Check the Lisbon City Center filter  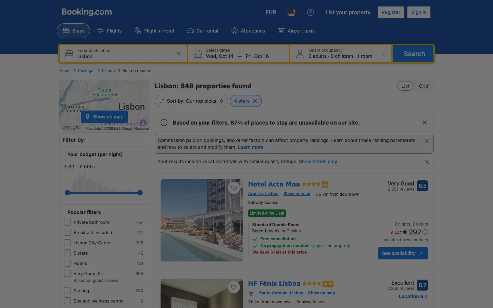click(x=67, y=243)
